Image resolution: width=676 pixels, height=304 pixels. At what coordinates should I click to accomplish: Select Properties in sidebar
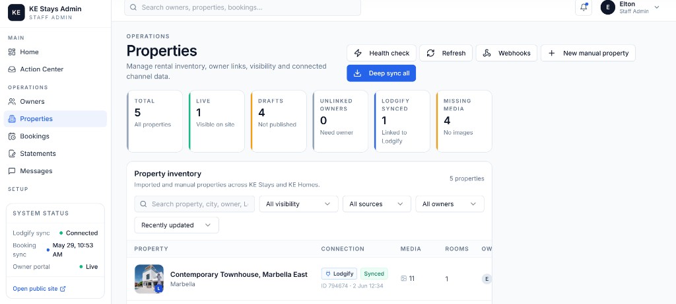click(55, 119)
